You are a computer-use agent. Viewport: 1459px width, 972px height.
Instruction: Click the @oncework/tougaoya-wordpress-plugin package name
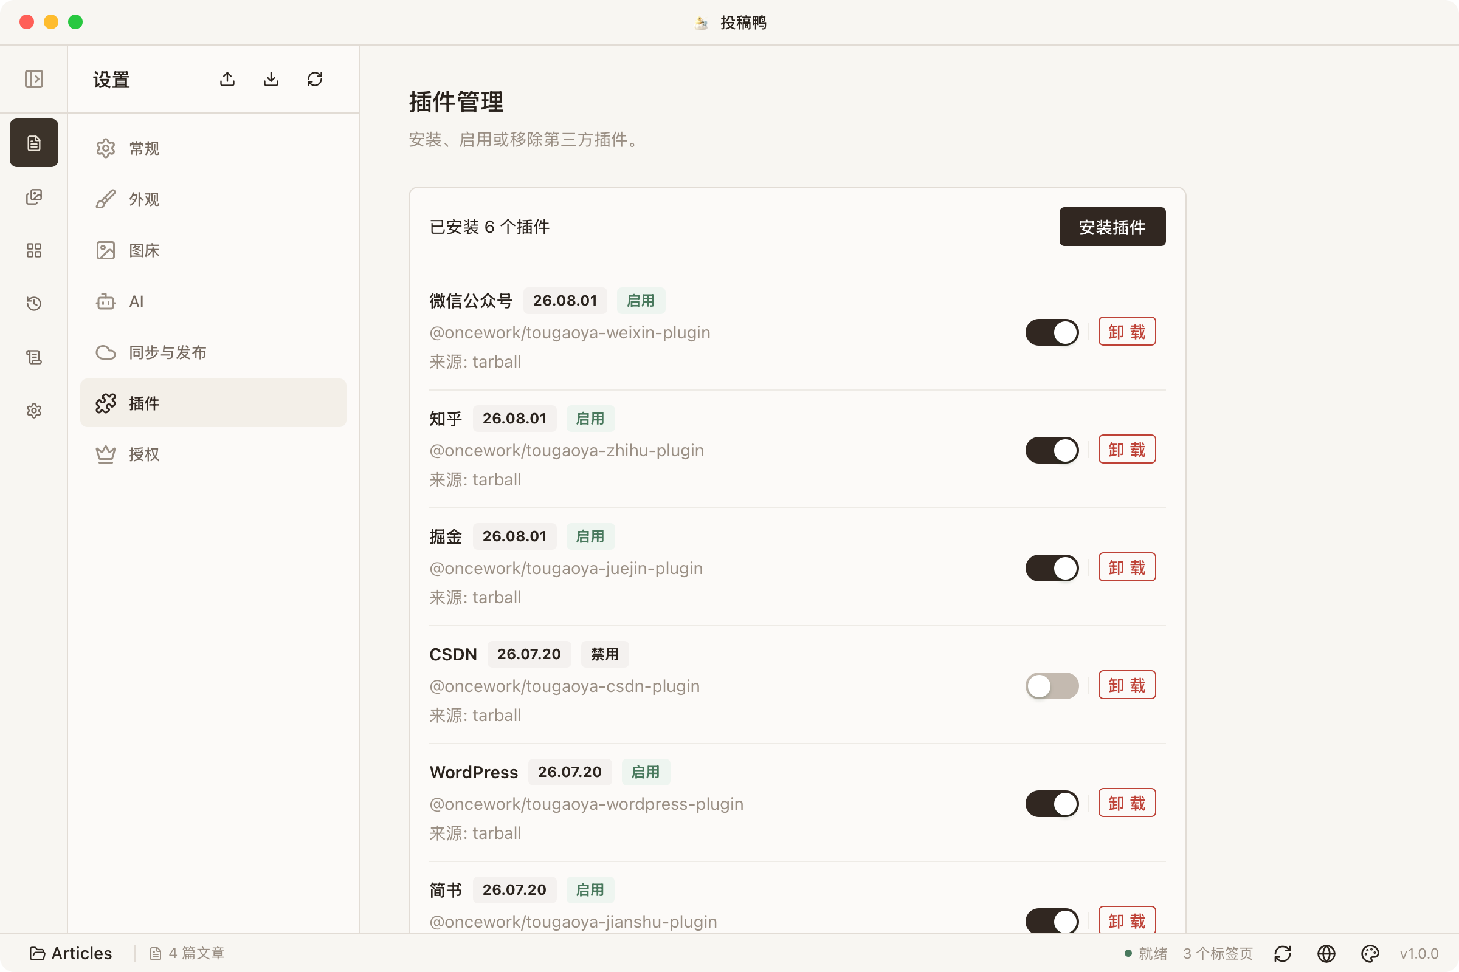point(586,804)
